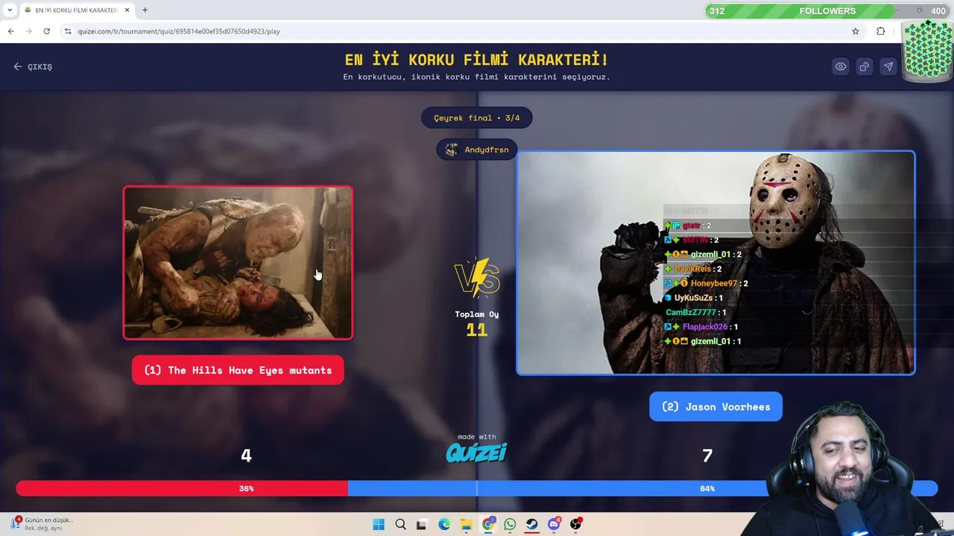Click the Quizei logo
The width and height of the screenshot is (954, 536).
[x=477, y=452]
